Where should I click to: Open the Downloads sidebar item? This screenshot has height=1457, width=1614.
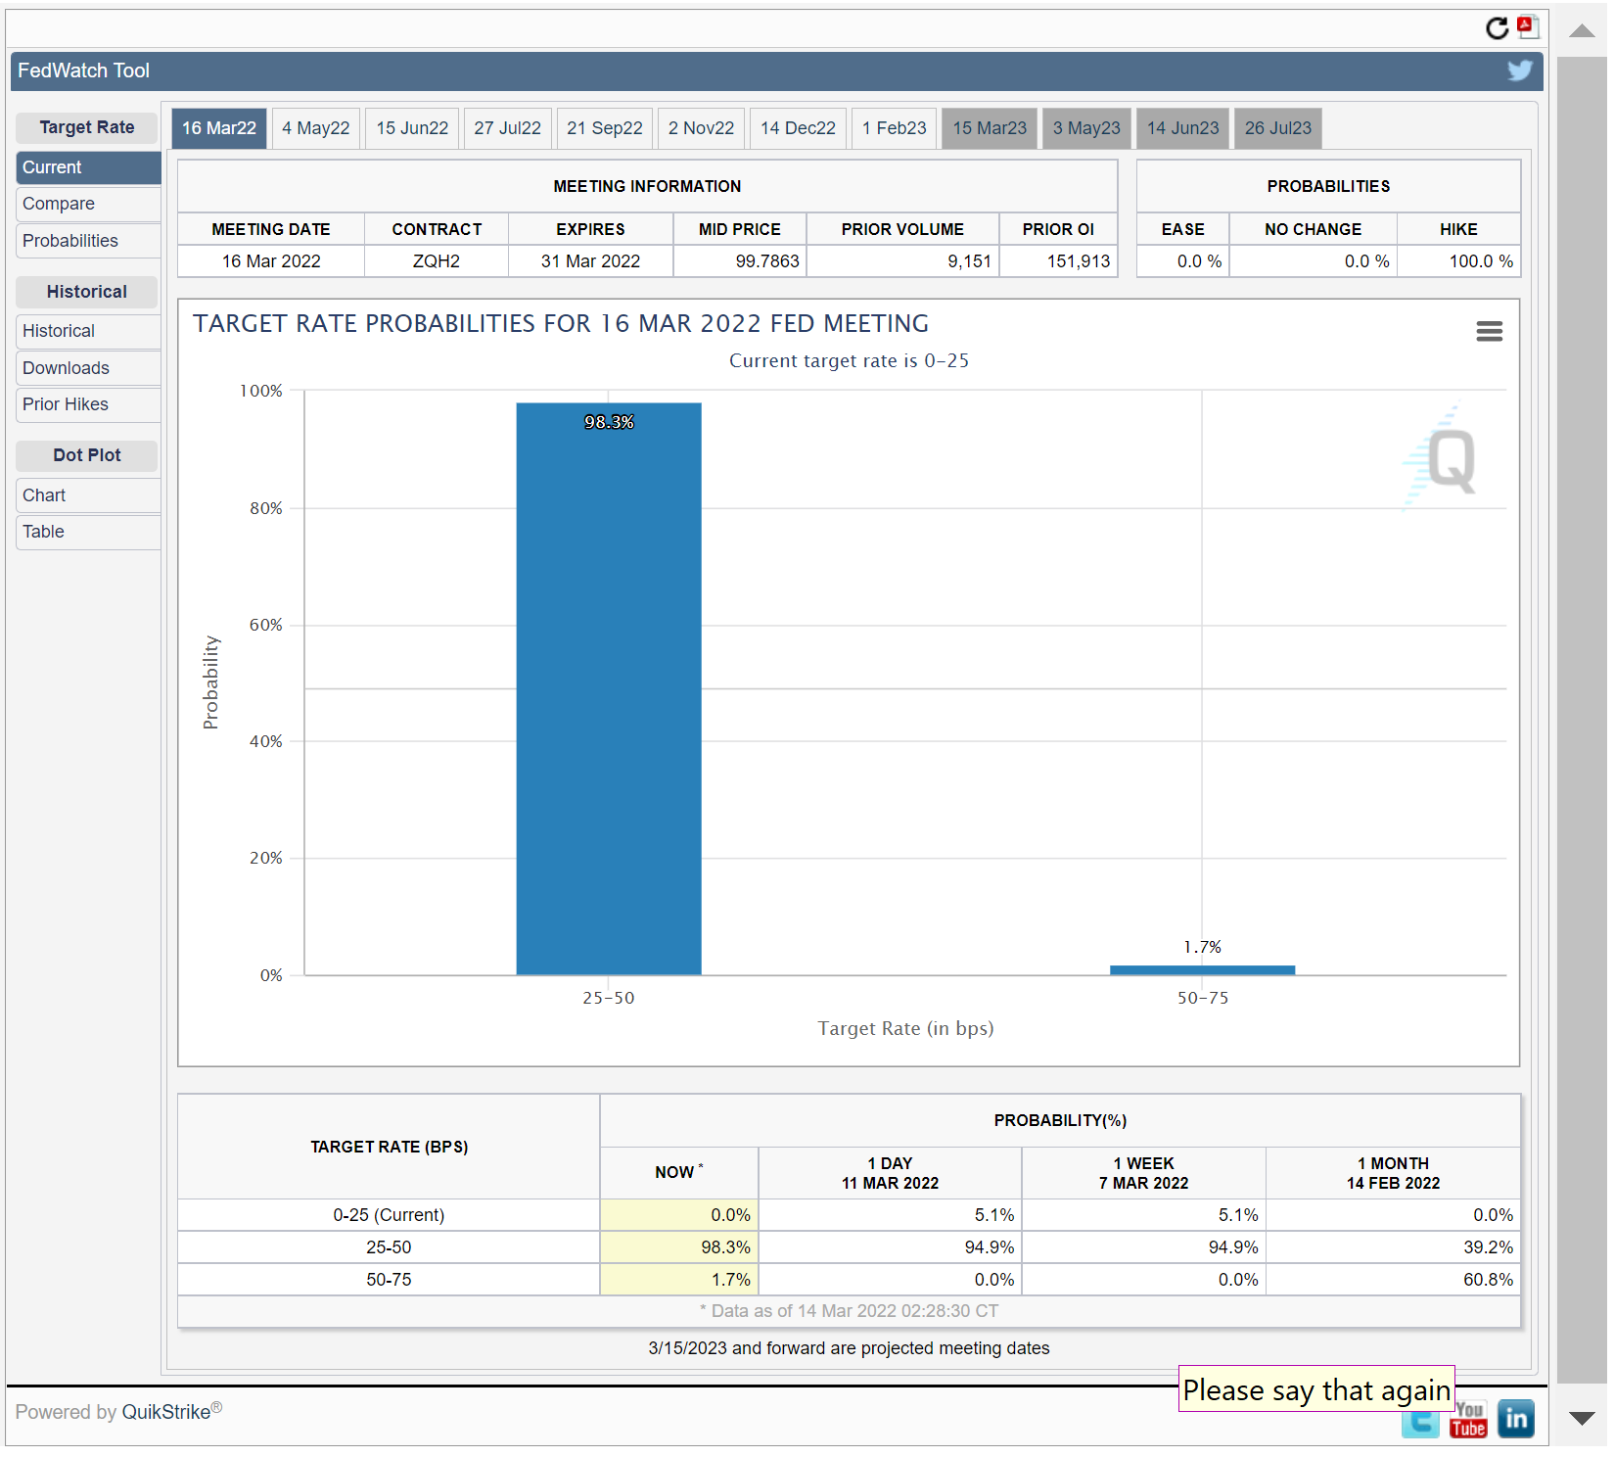[x=67, y=368]
